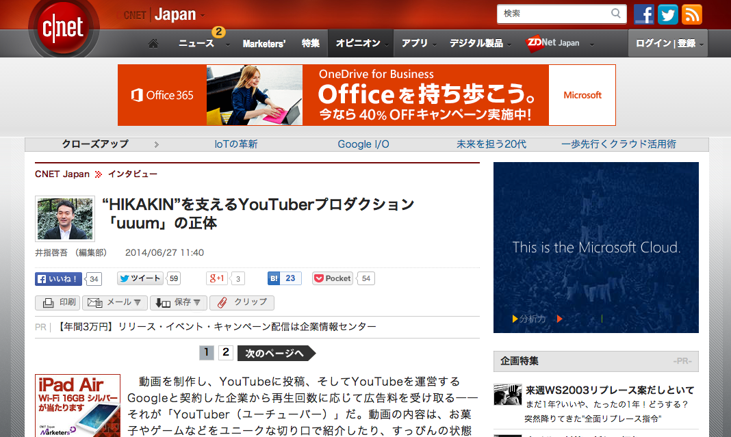Viewport: 731px width, 437px height.
Task: Open the RSS feed icon
Action: (x=692, y=14)
